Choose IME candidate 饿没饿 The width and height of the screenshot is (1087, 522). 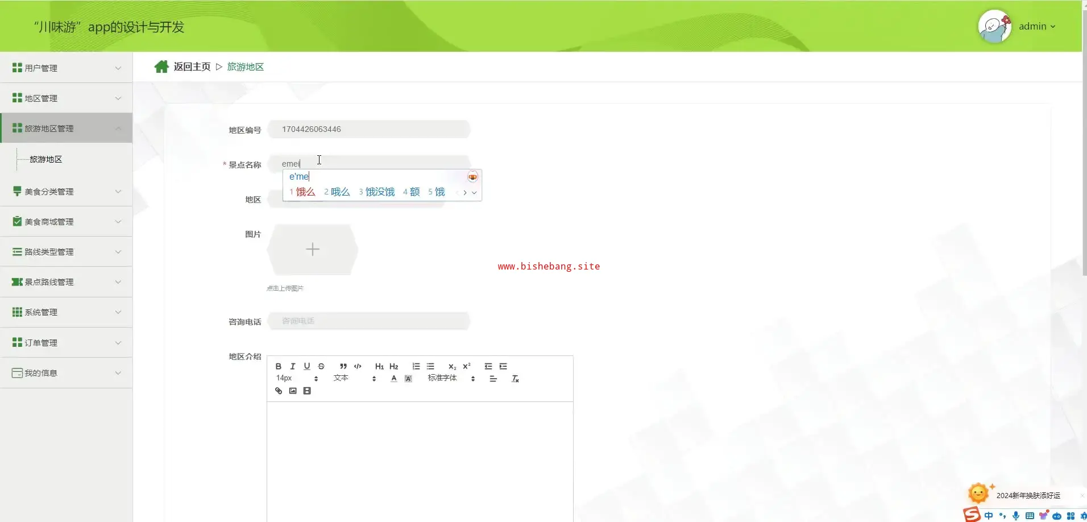point(377,192)
